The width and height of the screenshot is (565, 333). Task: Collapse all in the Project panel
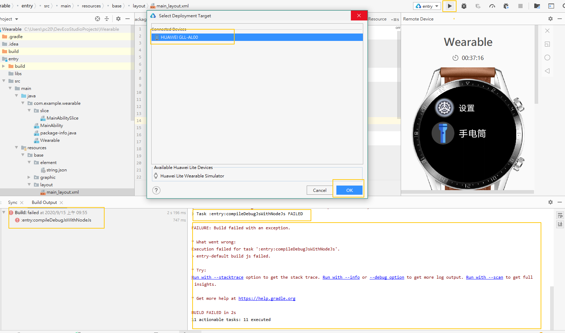coord(107,19)
